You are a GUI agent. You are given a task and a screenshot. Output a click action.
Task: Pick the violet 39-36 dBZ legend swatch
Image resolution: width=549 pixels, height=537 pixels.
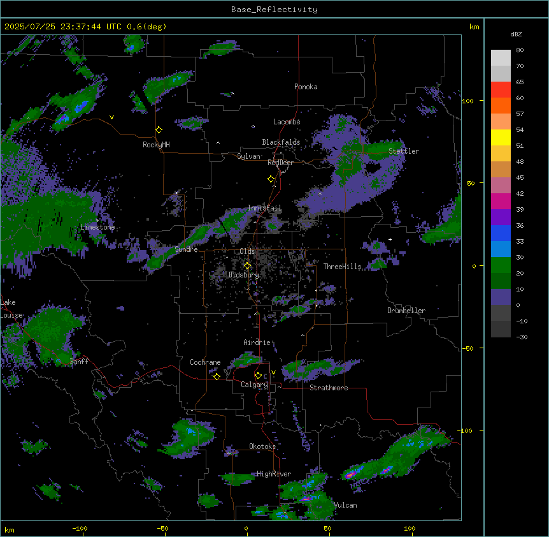point(501,217)
